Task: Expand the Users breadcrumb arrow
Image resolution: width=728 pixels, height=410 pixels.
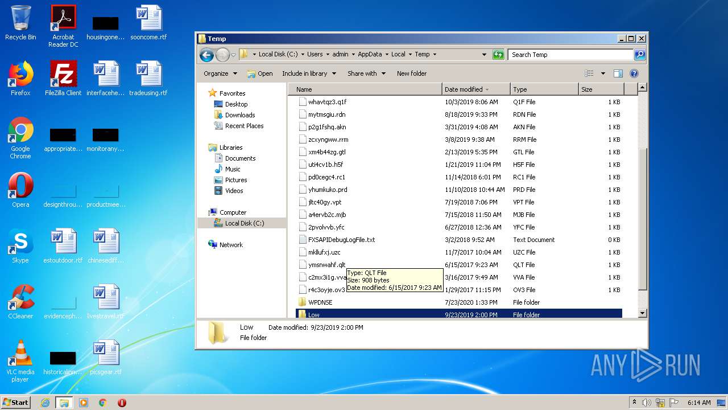Action: (328, 55)
